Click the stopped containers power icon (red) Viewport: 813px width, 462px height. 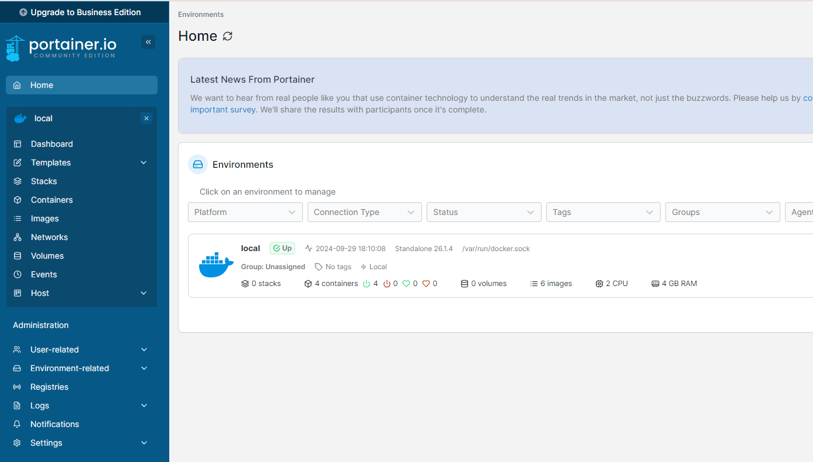tap(386, 284)
